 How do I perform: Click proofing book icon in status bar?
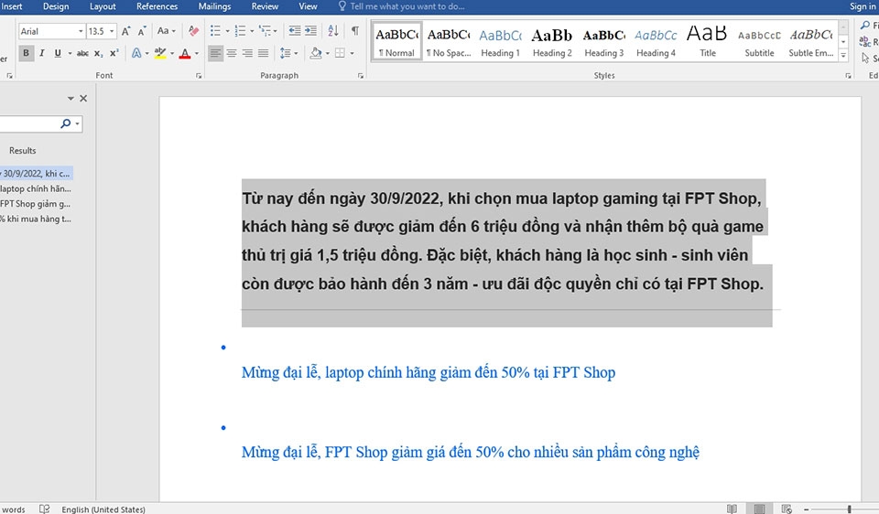click(45, 509)
